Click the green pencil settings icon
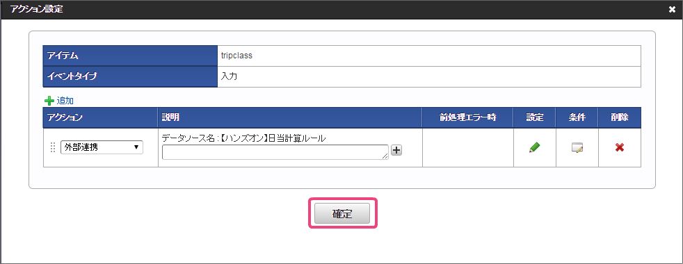The image size is (683, 264). 534,148
